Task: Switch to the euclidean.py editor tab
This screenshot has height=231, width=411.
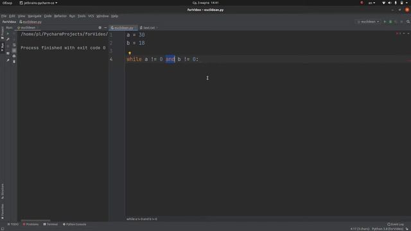Action: click(x=123, y=28)
